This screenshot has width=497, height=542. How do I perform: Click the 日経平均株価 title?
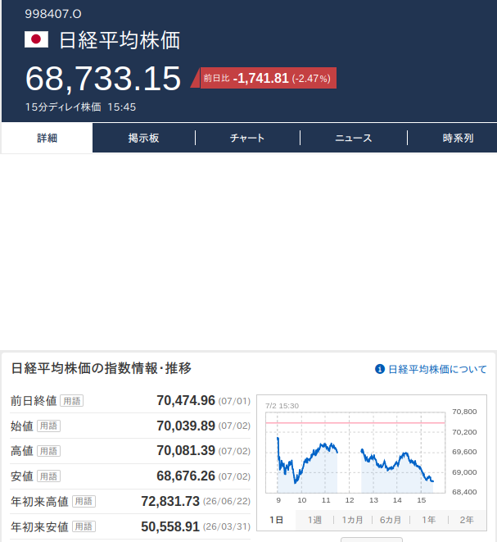point(120,40)
